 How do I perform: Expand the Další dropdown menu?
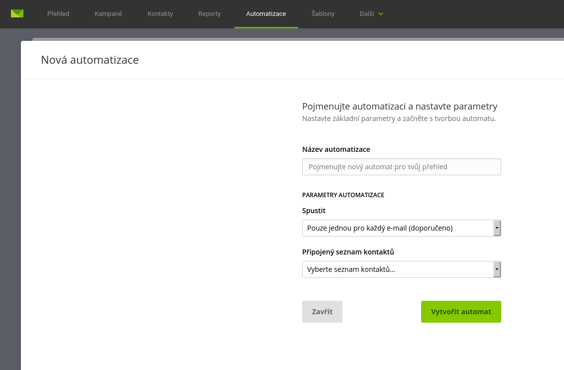[371, 13]
